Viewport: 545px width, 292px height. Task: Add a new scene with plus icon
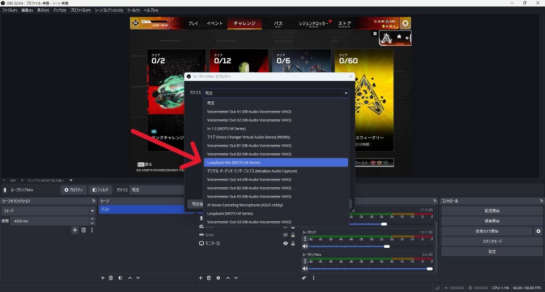click(x=103, y=278)
